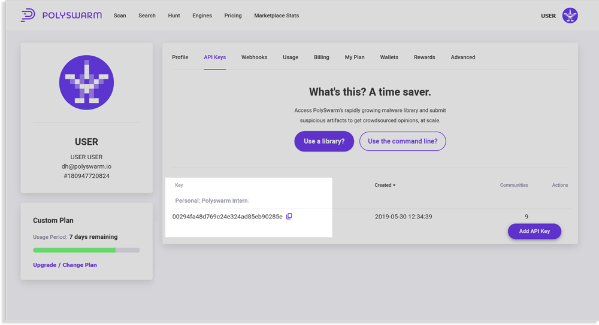This screenshot has width=599, height=325.
Task: Click the Upgrade / Change Plan link
Action: (x=65, y=265)
